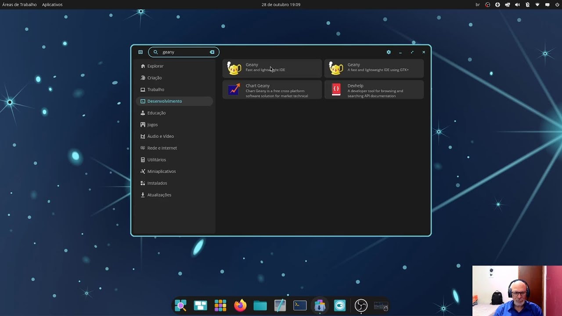Select the Criação category
Viewport: 562px width, 316px height.
click(x=174, y=78)
